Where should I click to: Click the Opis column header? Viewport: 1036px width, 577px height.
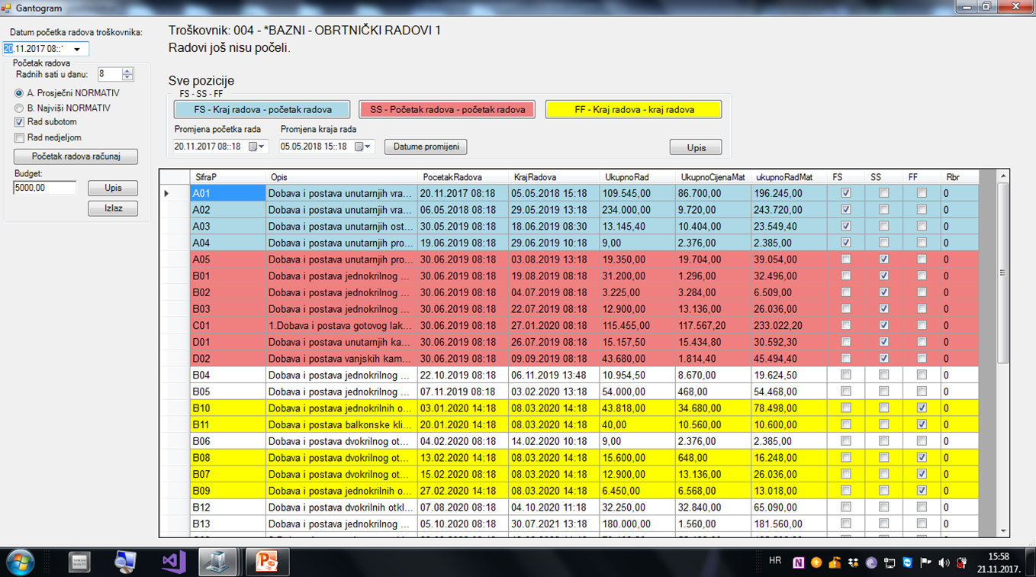tap(341, 177)
